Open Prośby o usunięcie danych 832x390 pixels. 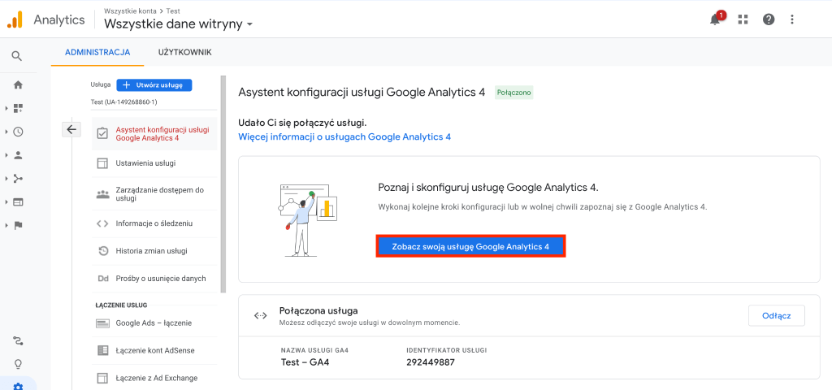coord(154,279)
